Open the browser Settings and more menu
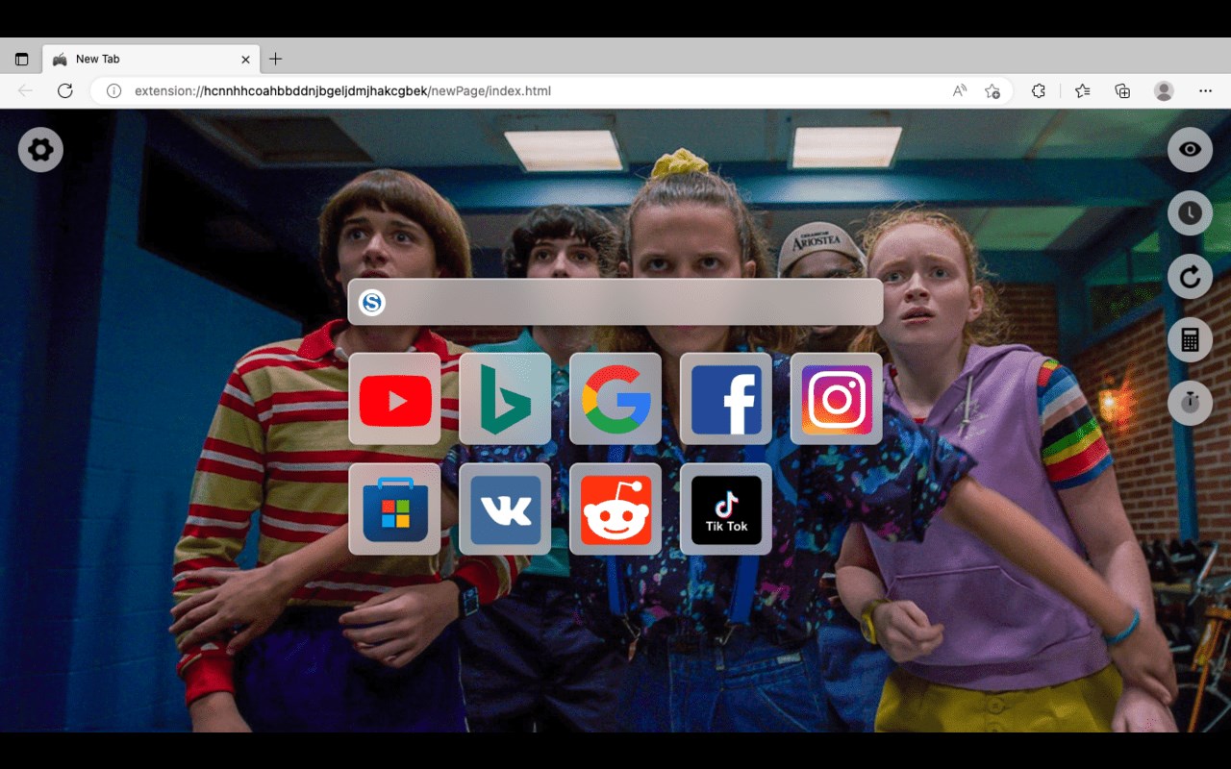 pos(1205,90)
